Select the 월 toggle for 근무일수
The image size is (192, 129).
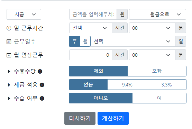[85, 42]
